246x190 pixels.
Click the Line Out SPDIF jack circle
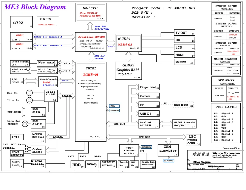coord(25,124)
